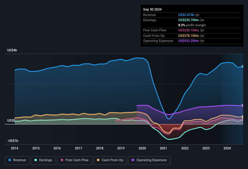Toggle the Operating Expenses legend button

[149, 160]
